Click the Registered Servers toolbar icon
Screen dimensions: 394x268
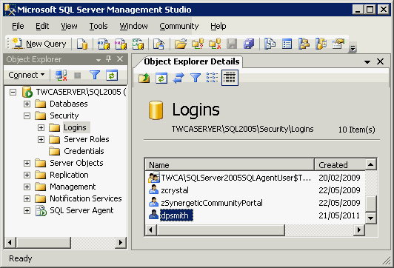pyautogui.click(x=270, y=44)
